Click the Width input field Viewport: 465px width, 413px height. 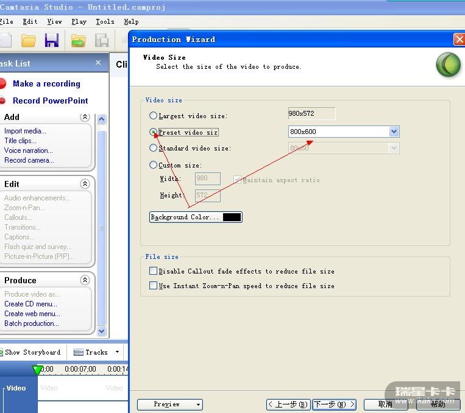coord(208,178)
